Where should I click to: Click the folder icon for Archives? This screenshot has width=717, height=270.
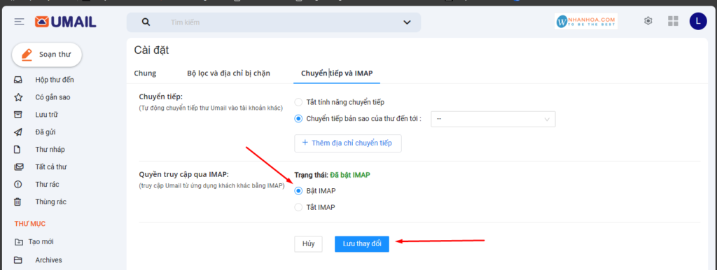(x=18, y=260)
